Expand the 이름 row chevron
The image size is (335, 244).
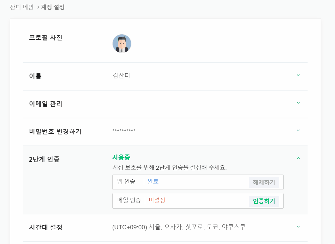coord(298,75)
